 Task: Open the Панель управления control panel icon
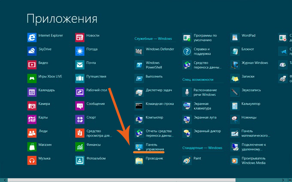click(139, 147)
